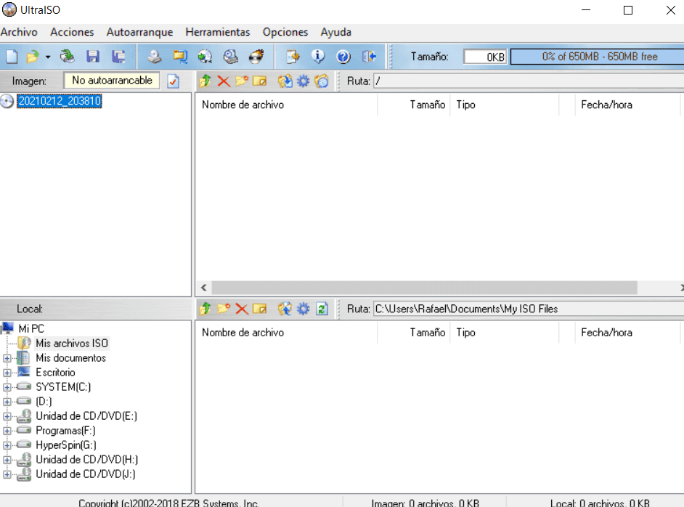The image size is (684, 507).
Task: Click the Compress ISO disc icon
Action: pyautogui.click(x=205, y=56)
